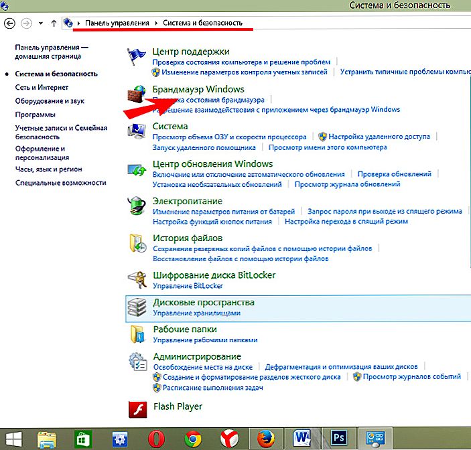
Task: Click Управление BitLocker link
Action: tap(188, 286)
